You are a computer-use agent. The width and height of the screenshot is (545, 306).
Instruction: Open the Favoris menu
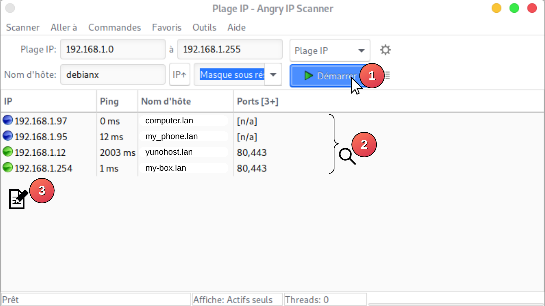pyautogui.click(x=167, y=27)
